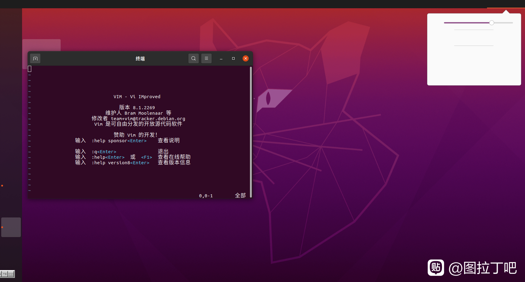The height and width of the screenshot is (282, 525).
Task: Click the '查看说明' text
Action: pos(169,140)
